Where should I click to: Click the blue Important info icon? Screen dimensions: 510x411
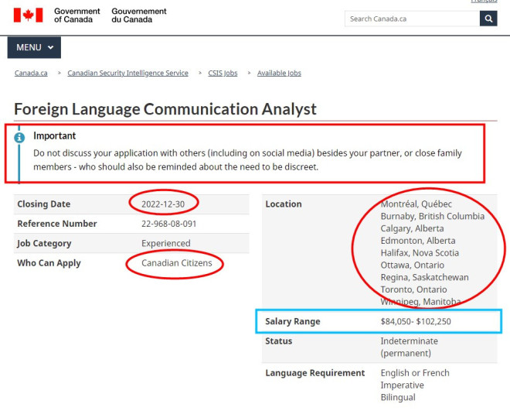pyautogui.click(x=19, y=138)
